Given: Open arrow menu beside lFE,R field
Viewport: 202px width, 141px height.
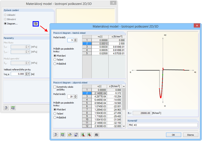Looking at the screenshot, I should click(x=29, y=74).
